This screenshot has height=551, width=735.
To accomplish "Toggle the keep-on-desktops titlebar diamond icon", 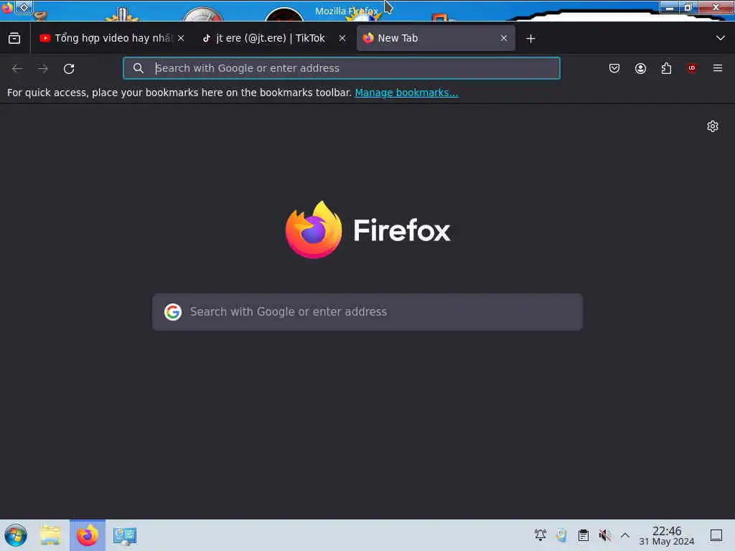I will coord(24,7).
